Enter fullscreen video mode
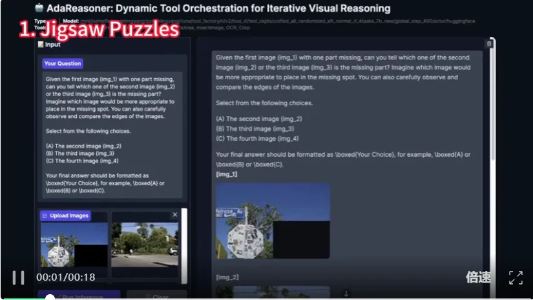This screenshot has height=300, width=533. pyautogui.click(x=516, y=277)
